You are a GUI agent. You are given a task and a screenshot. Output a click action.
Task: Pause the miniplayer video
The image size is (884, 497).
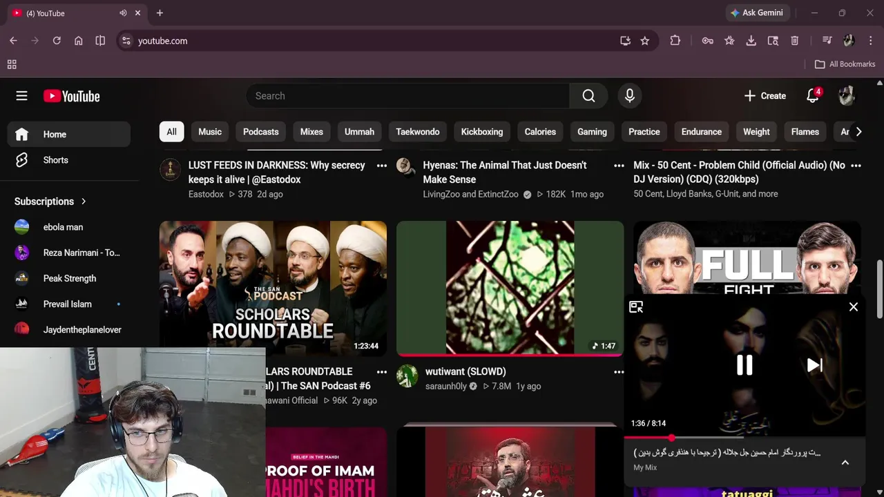[x=744, y=365]
